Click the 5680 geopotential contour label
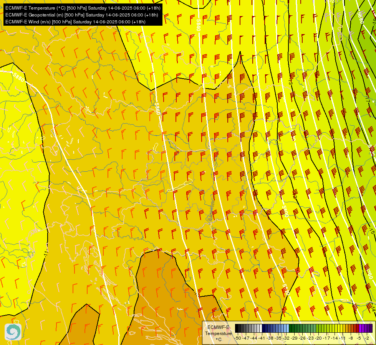 pyautogui.click(x=360, y=18)
